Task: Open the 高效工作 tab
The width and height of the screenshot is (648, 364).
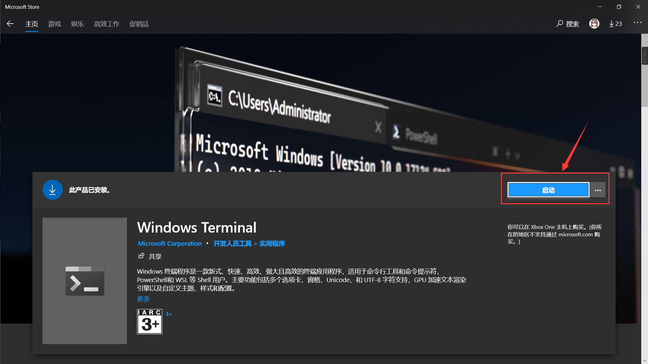Action: (107, 24)
